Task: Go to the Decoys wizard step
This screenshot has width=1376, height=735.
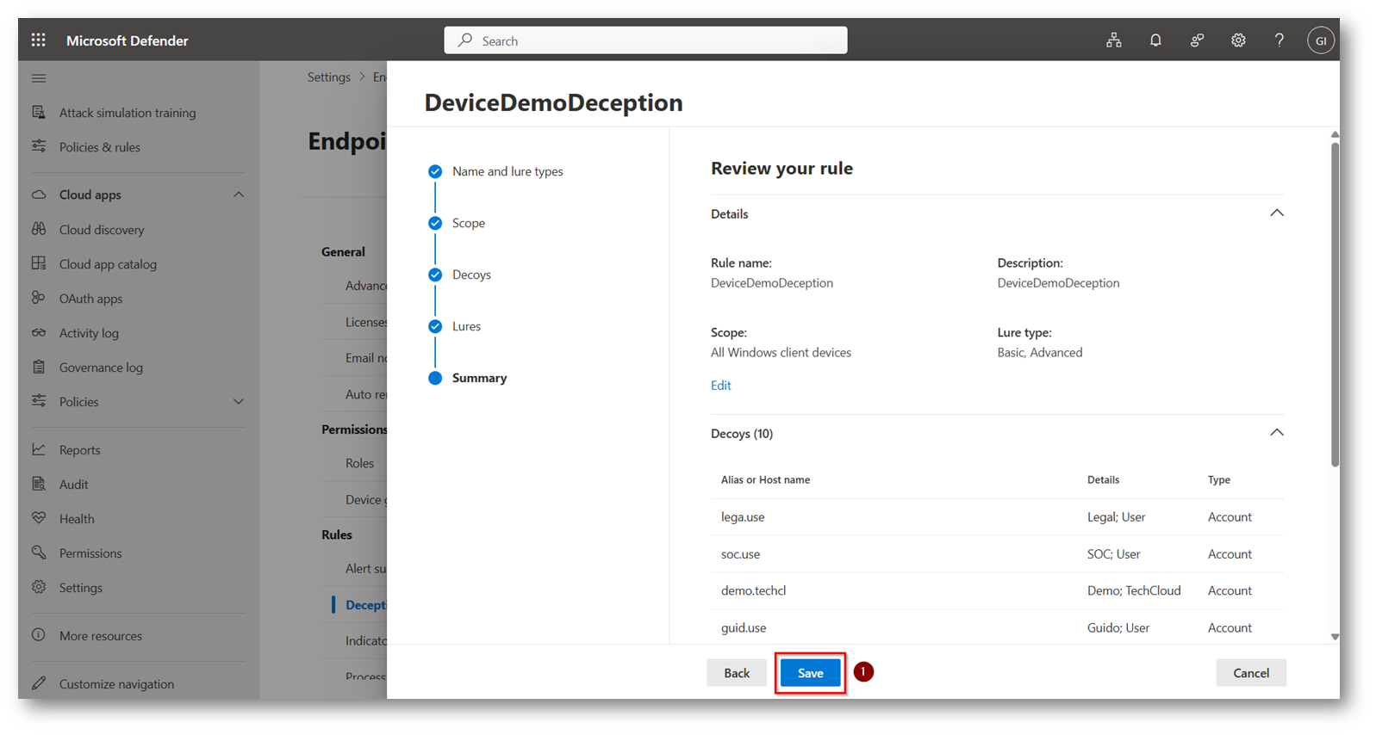Action: pyautogui.click(x=471, y=275)
